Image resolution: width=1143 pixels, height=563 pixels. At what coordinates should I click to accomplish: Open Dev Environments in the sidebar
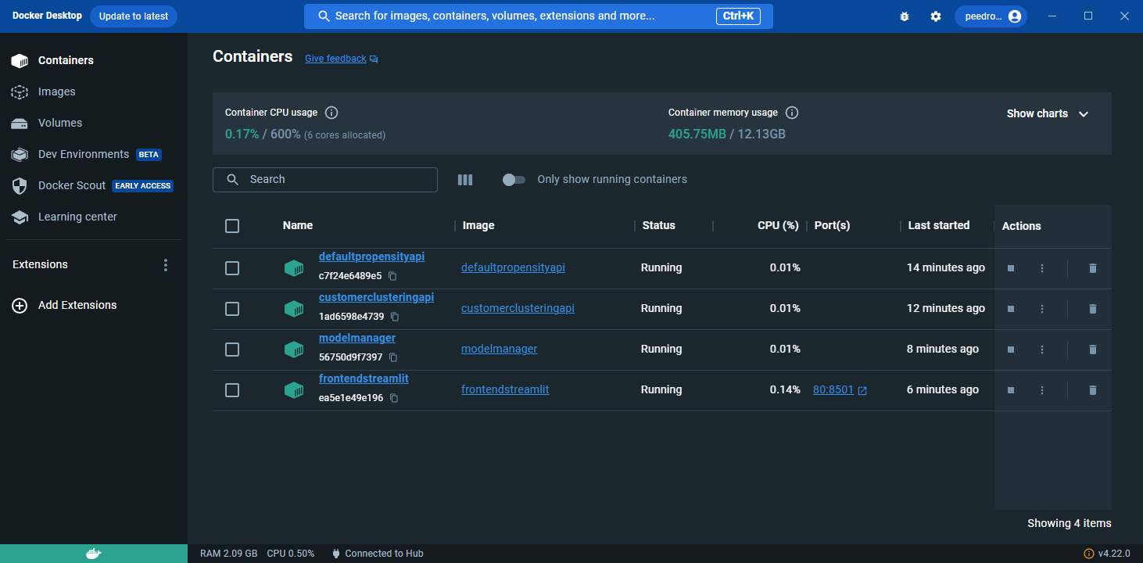coord(94,154)
